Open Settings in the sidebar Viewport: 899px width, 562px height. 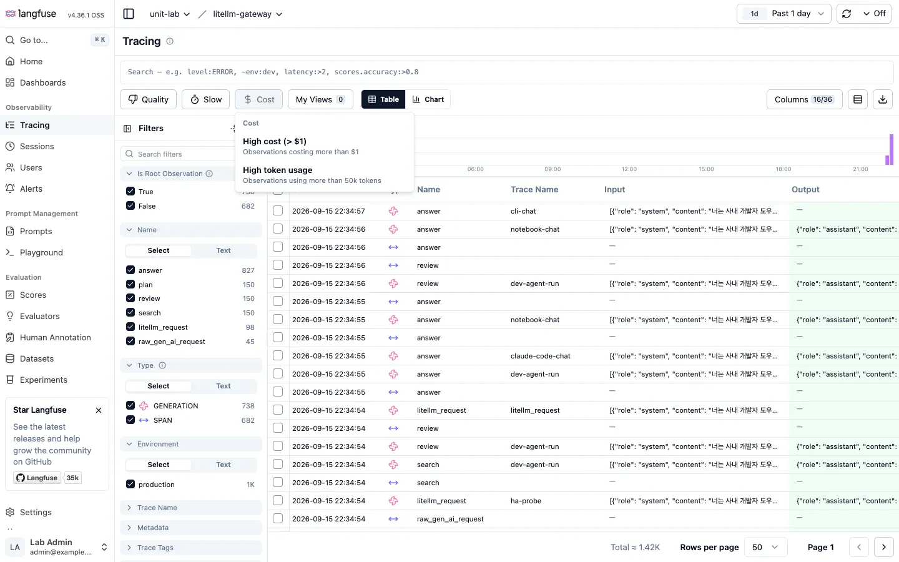pos(57,512)
